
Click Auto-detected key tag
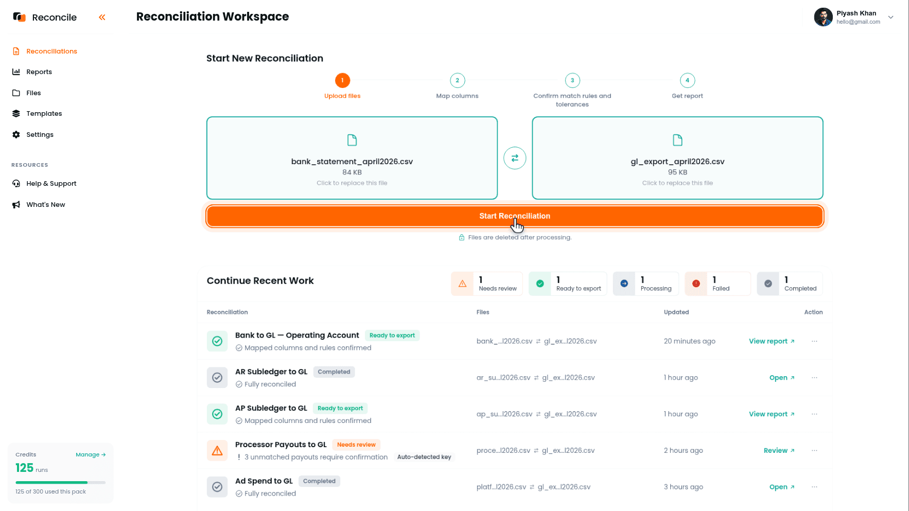click(x=424, y=457)
